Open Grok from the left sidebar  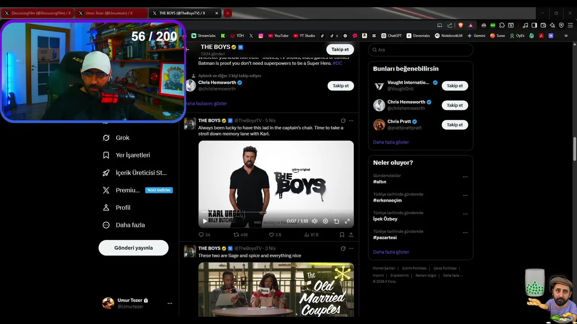(116, 138)
